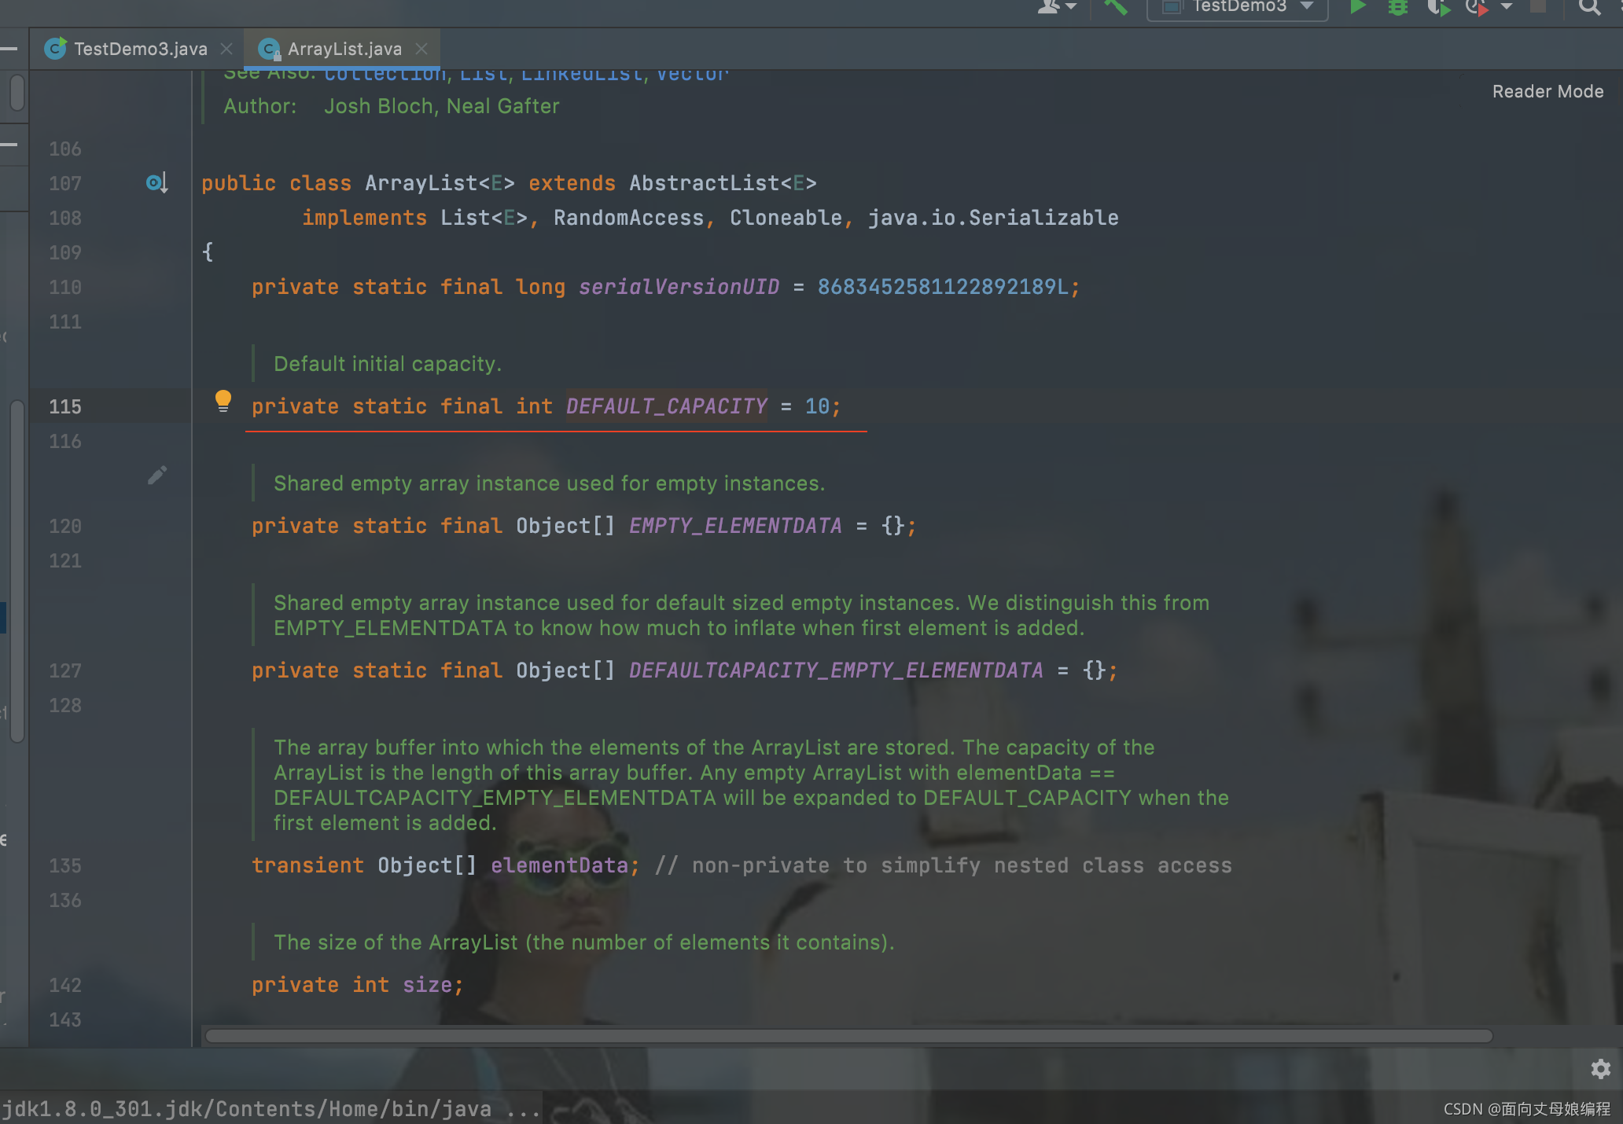Viewport: 1623px width, 1124px height.
Task: Expand the user account dropdown arrow
Action: click(1070, 7)
